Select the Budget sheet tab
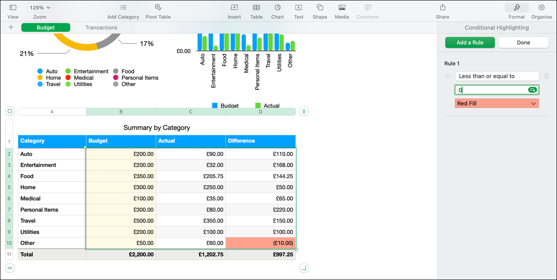557x280 pixels. point(45,27)
